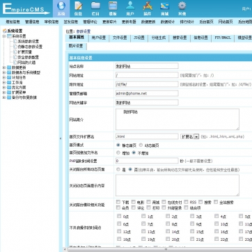Expand the 工作流 tree node
The width and height of the screenshot is (252, 252).
[x=4, y=83]
